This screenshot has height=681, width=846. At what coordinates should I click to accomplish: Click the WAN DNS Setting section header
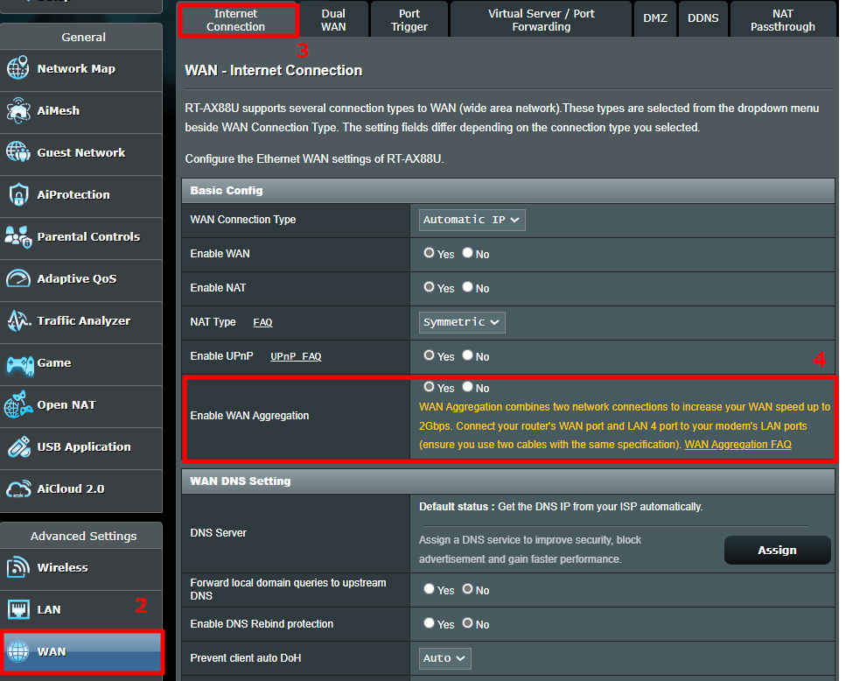point(508,481)
